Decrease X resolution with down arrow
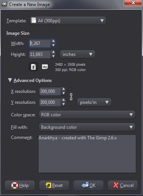Viewport: 143px width, 196px height. (x=63, y=93)
